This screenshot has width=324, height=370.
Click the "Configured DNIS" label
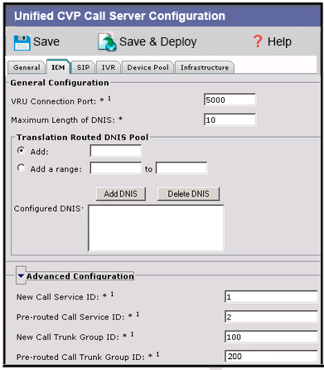(x=48, y=208)
